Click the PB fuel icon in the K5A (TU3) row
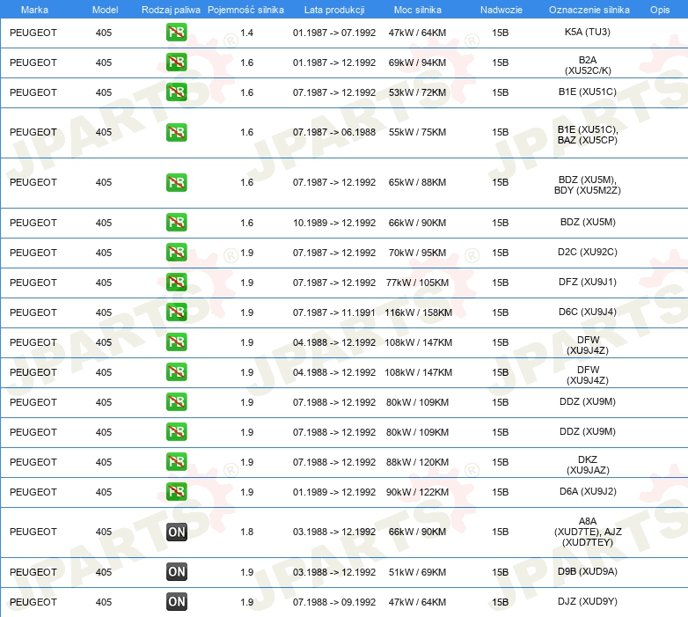 tap(176, 33)
